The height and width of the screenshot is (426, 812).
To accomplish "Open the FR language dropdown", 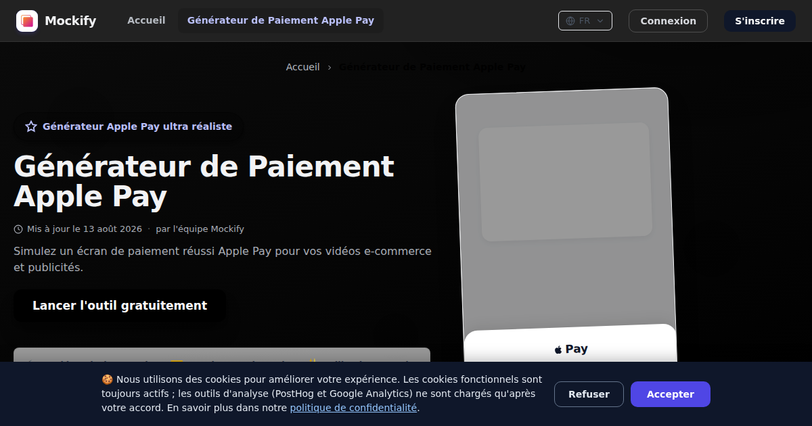I will [585, 21].
